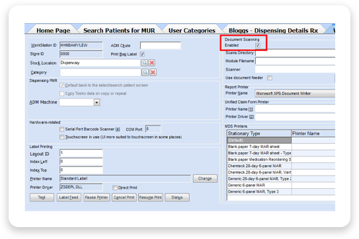359x239 pixels.
Task: Click the Printer Name column header
Action: pos(313,133)
